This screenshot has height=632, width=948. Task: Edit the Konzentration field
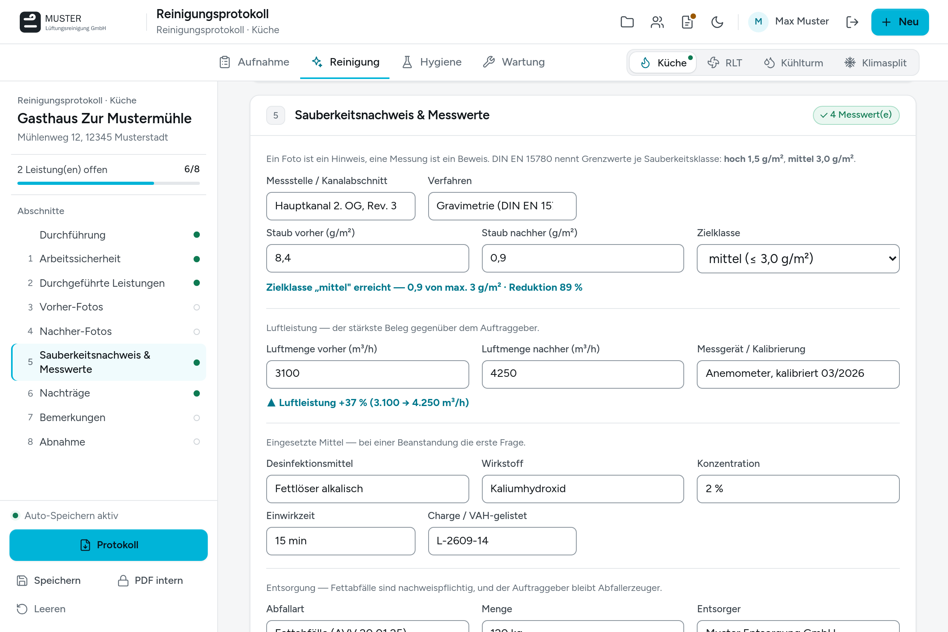point(798,489)
